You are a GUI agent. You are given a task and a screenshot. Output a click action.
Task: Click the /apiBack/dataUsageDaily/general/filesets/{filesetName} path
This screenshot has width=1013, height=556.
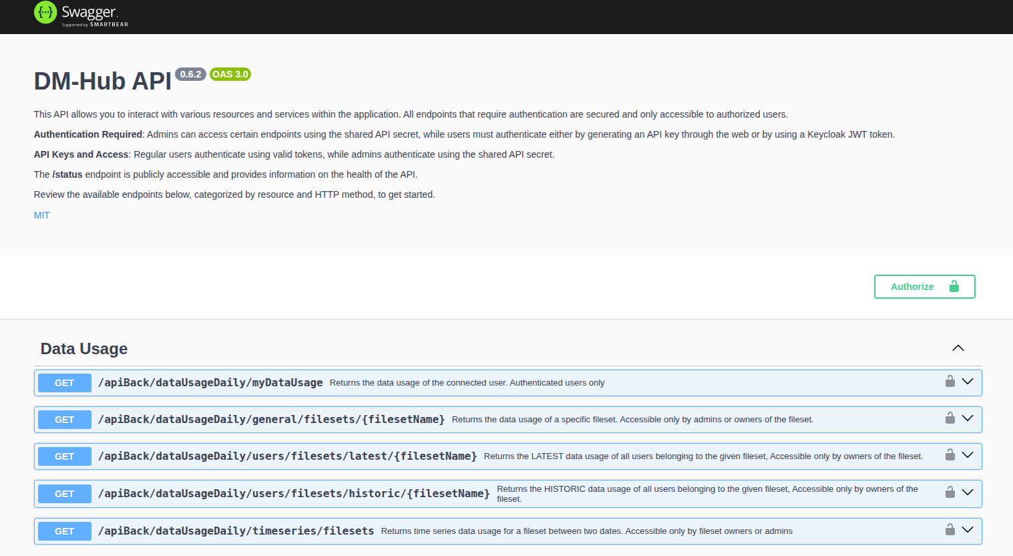point(271,419)
